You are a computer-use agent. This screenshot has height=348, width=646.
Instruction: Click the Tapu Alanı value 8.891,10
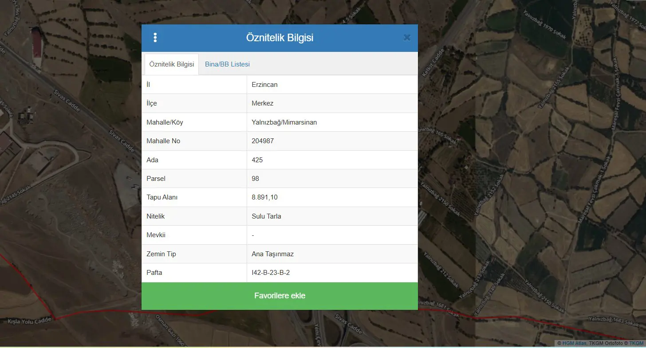264,197
